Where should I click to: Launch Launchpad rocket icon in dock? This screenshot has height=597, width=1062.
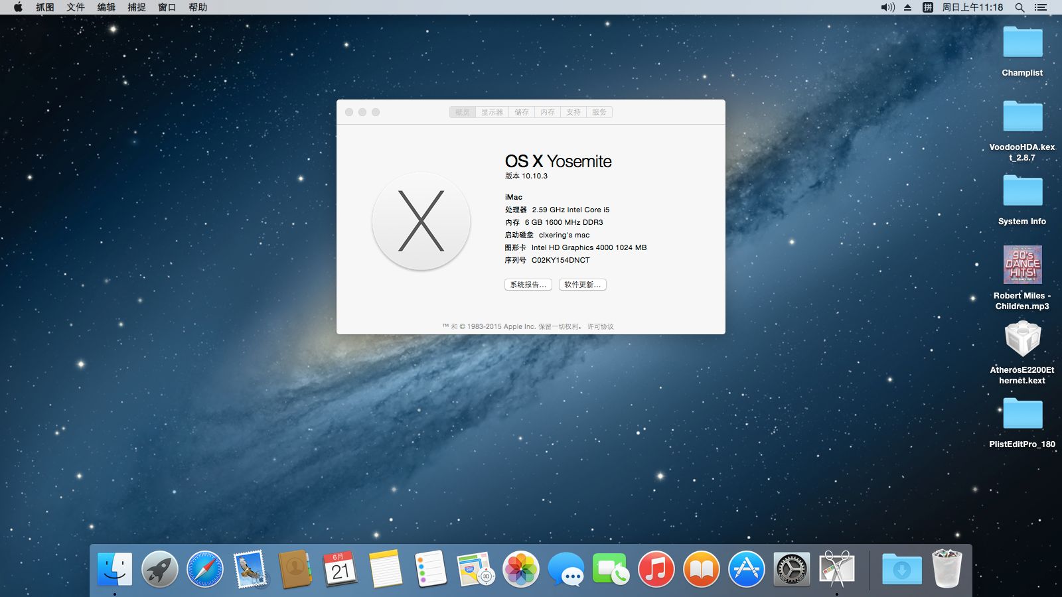[160, 569]
